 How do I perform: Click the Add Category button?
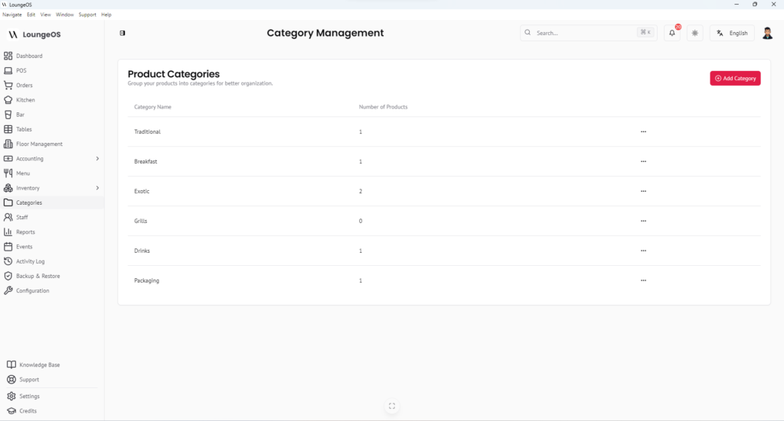[735, 78]
